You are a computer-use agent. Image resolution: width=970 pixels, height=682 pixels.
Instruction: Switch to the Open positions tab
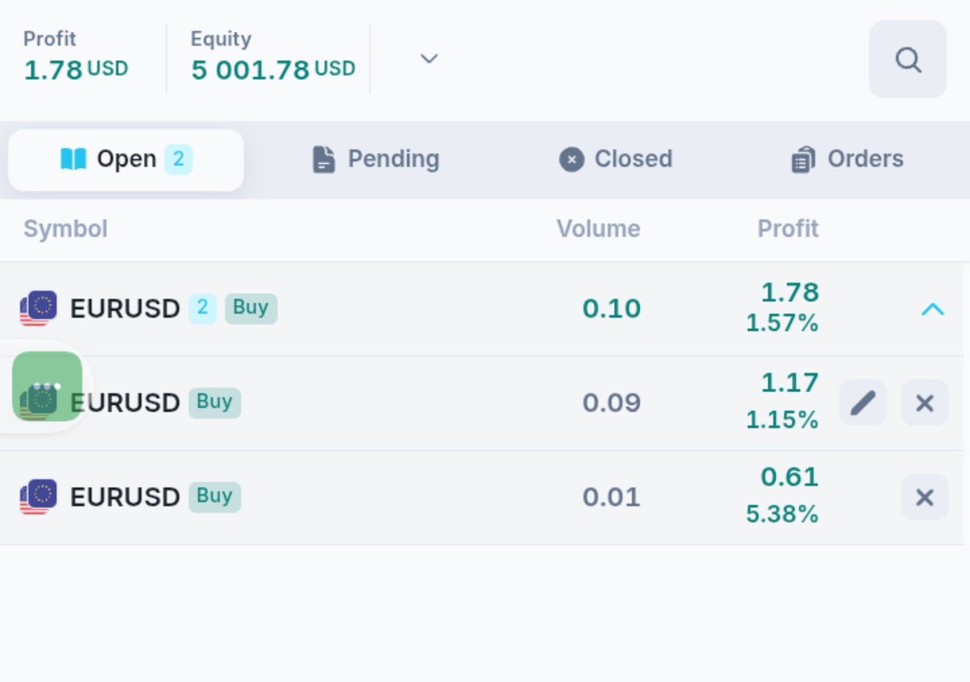(125, 159)
